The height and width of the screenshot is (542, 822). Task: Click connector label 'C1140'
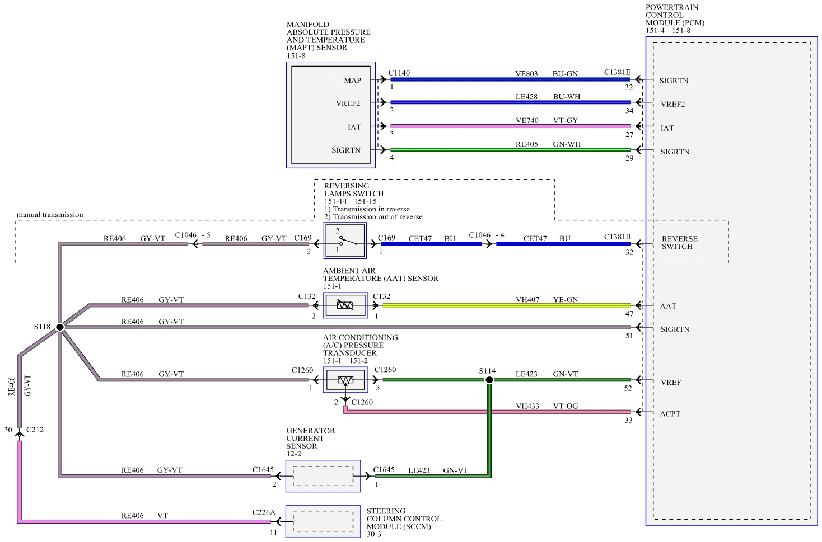pyautogui.click(x=399, y=73)
